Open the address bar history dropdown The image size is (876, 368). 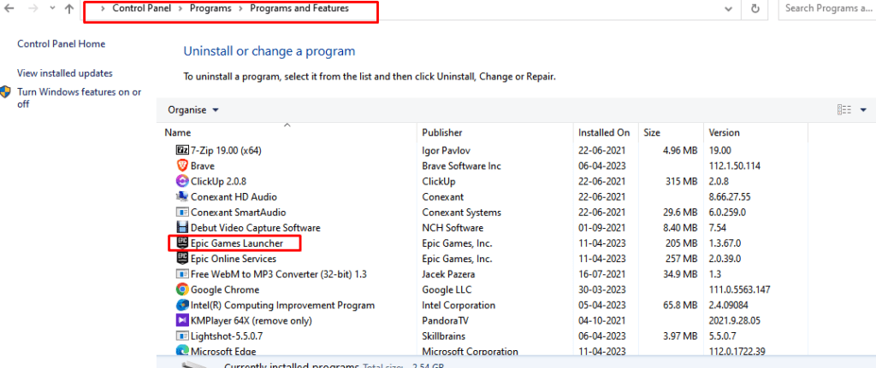[x=729, y=9]
